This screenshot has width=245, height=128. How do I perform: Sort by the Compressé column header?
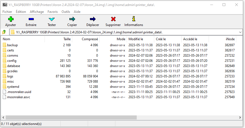86,39
